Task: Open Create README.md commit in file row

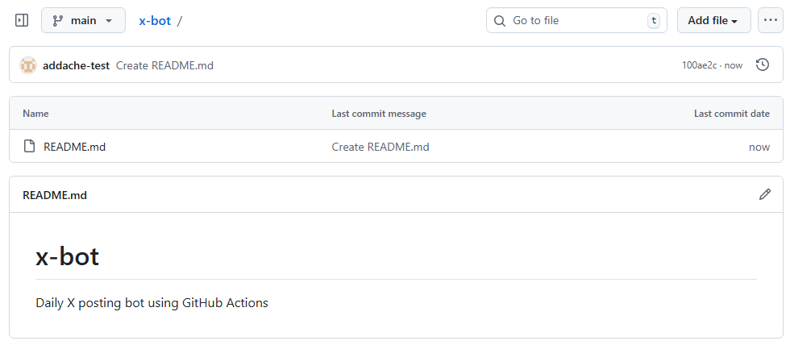Action: (x=380, y=147)
